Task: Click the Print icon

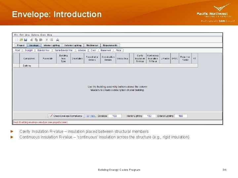Action: point(58,40)
